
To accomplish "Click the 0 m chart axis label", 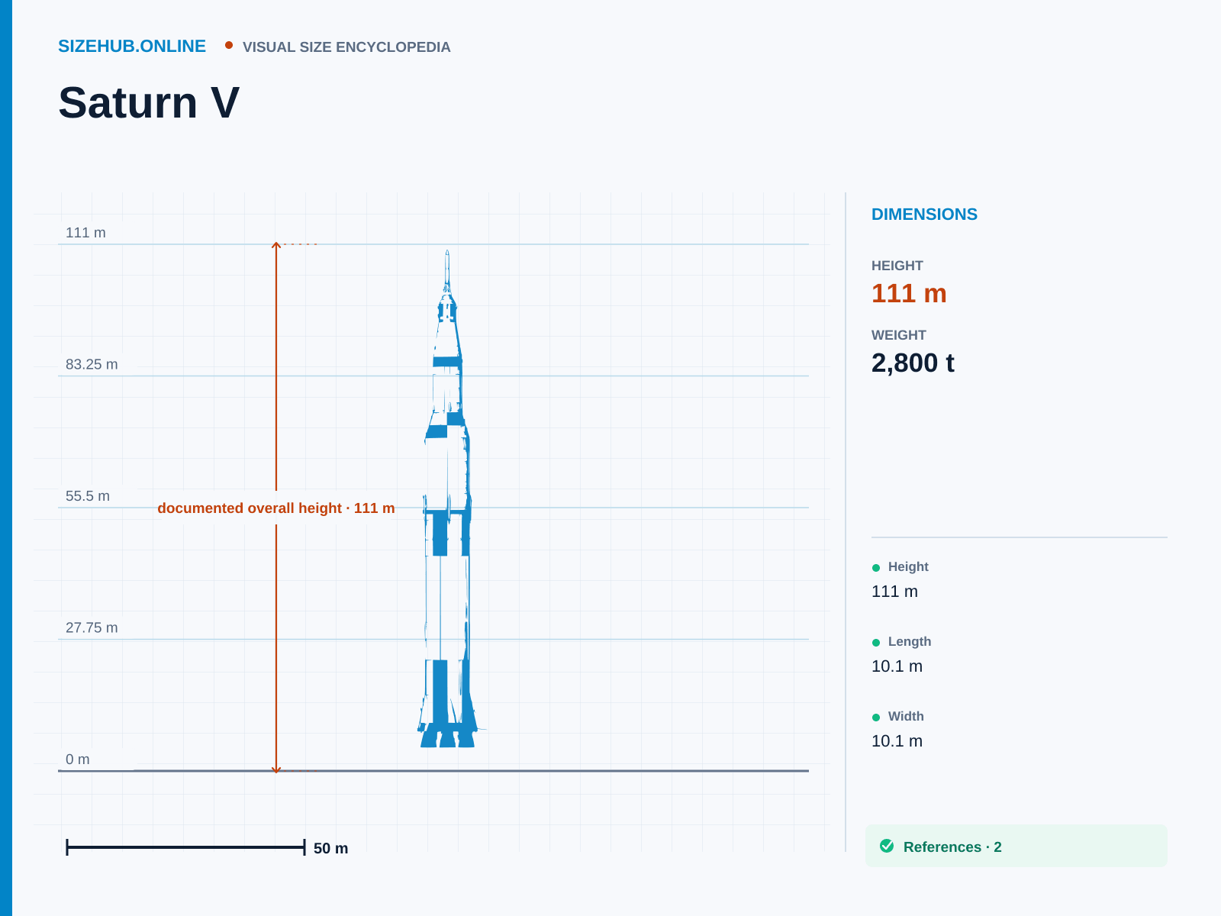I will point(78,760).
